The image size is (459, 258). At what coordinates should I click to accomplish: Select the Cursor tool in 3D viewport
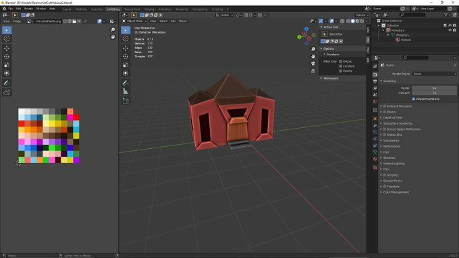tap(126, 38)
